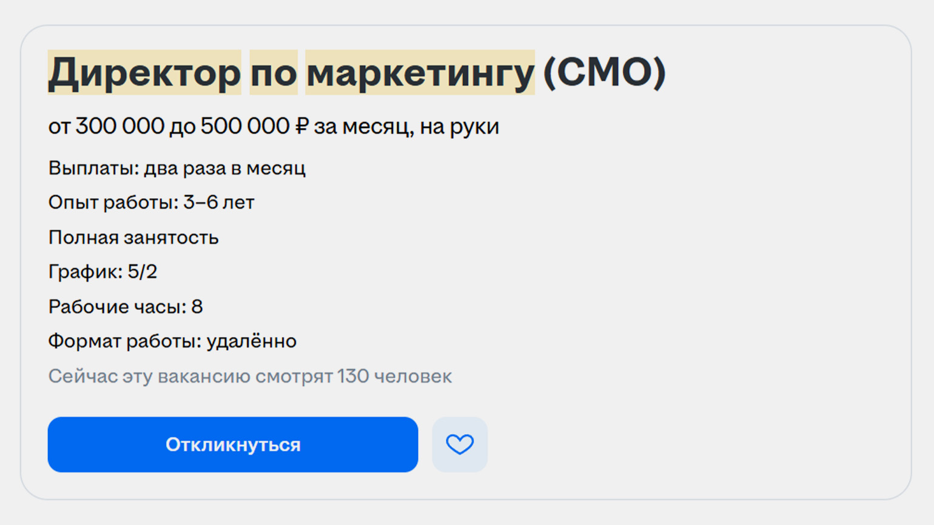Click the Полная занятость line
This screenshot has width=934, height=525.
coord(133,237)
